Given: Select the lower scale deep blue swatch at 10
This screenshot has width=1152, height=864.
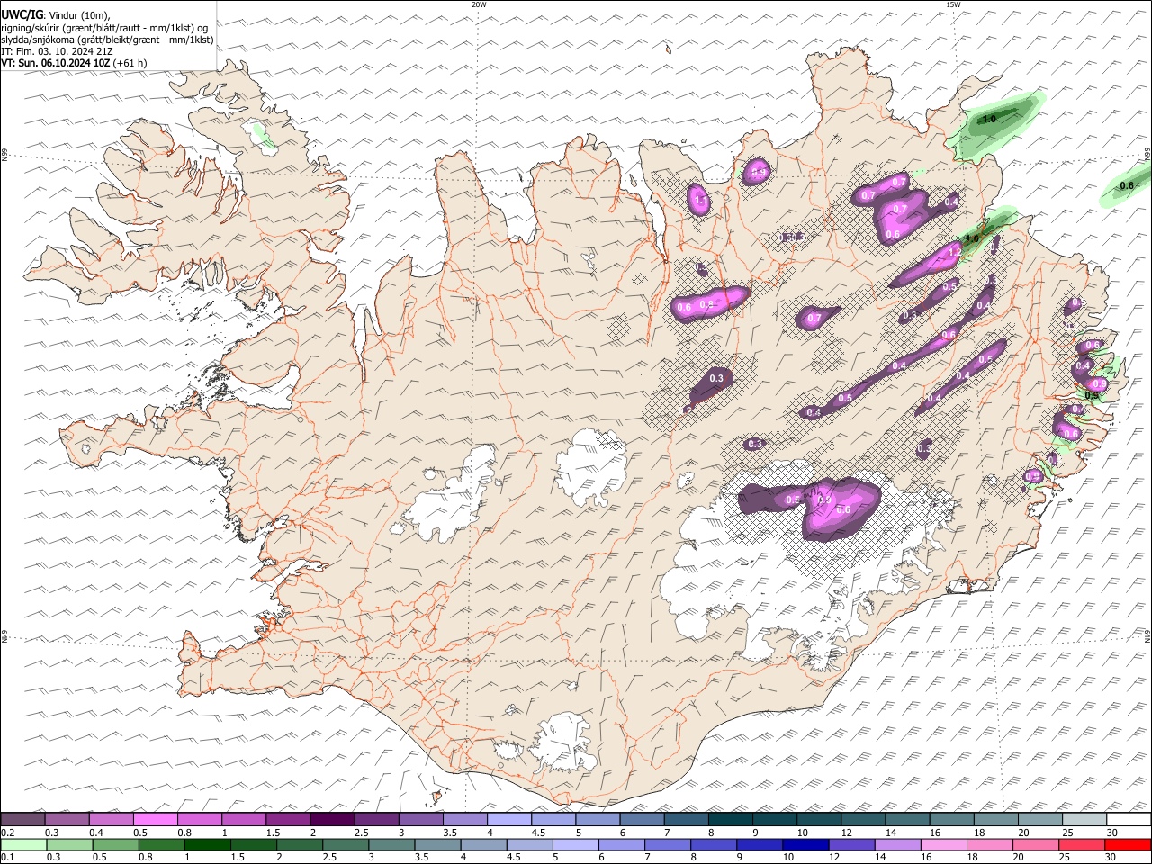Looking at the screenshot, I should point(805,845).
